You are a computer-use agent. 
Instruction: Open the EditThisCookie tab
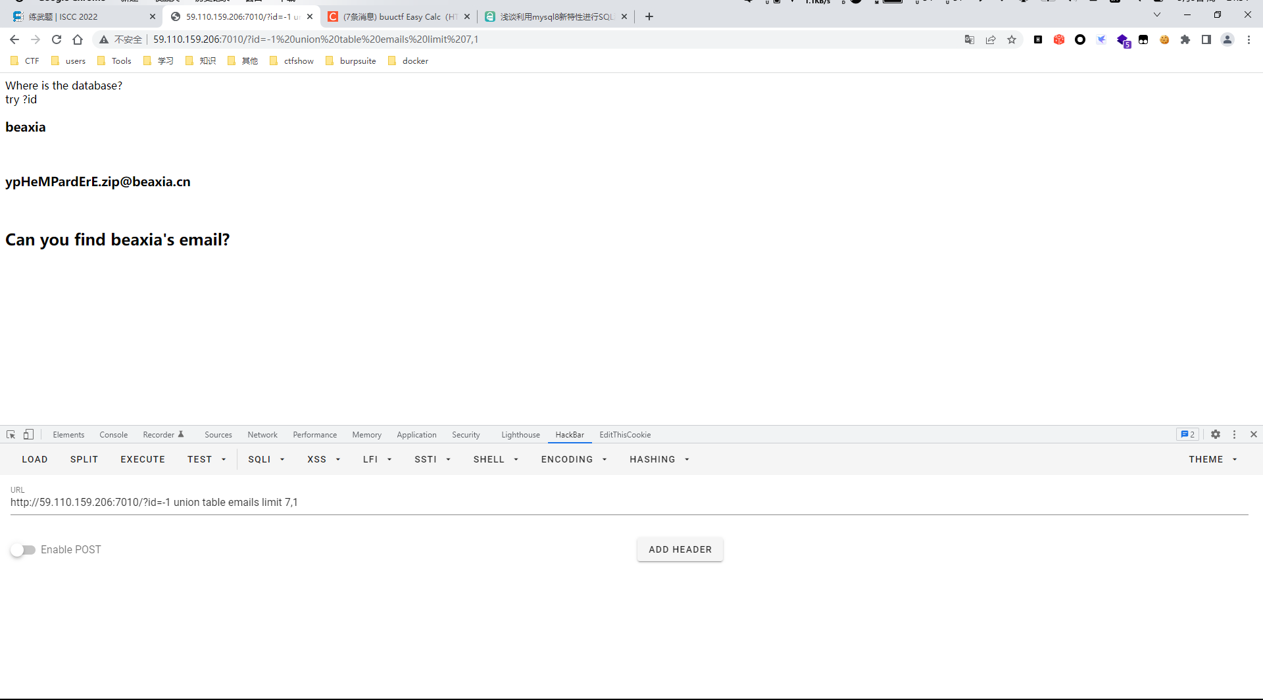coord(625,435)
